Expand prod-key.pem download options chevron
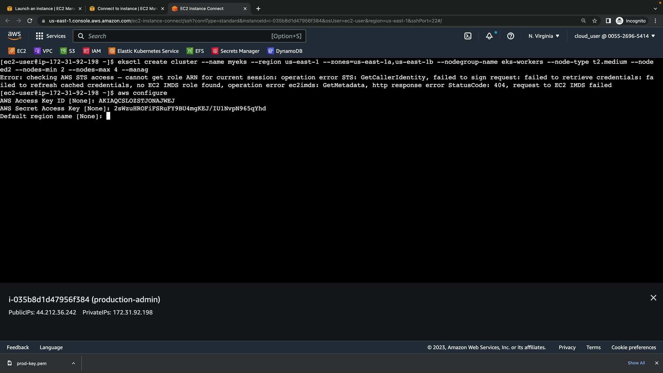 (73, 363)
